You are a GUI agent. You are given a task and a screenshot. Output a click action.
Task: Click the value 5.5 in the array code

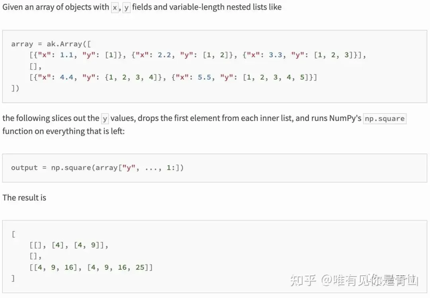click(x=204, y=77)
